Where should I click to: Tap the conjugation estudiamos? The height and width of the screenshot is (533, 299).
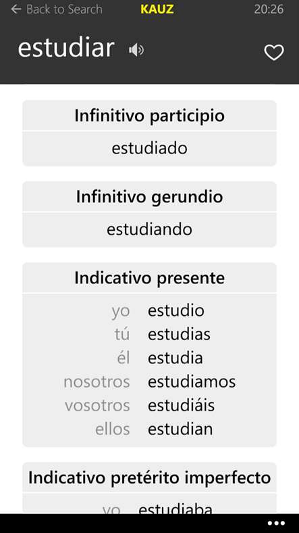coord(192,381)
